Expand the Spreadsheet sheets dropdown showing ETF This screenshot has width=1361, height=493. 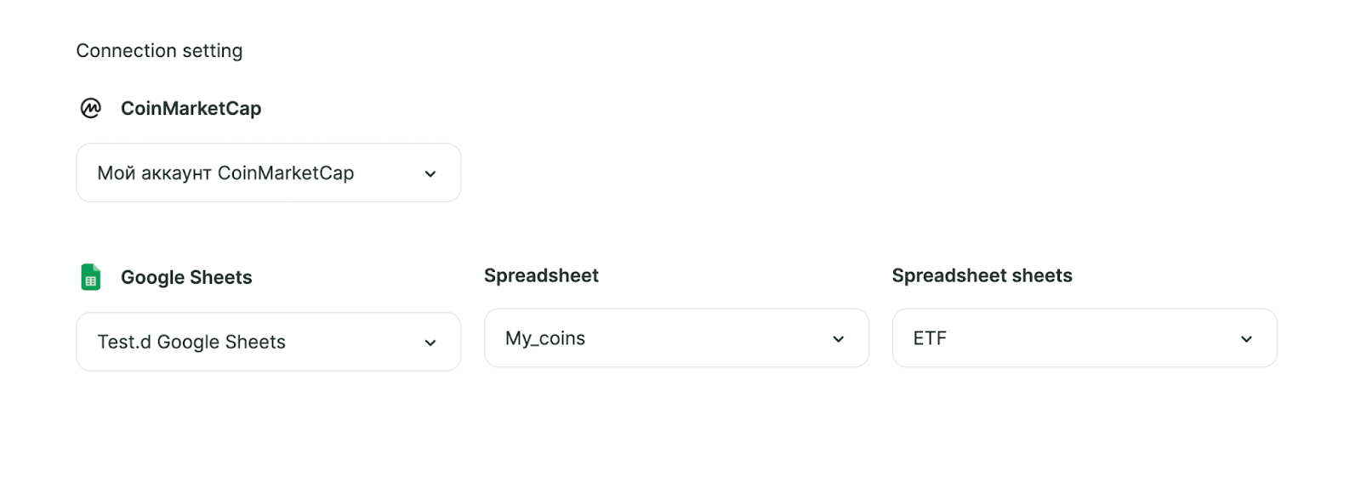pos(1085,338)
